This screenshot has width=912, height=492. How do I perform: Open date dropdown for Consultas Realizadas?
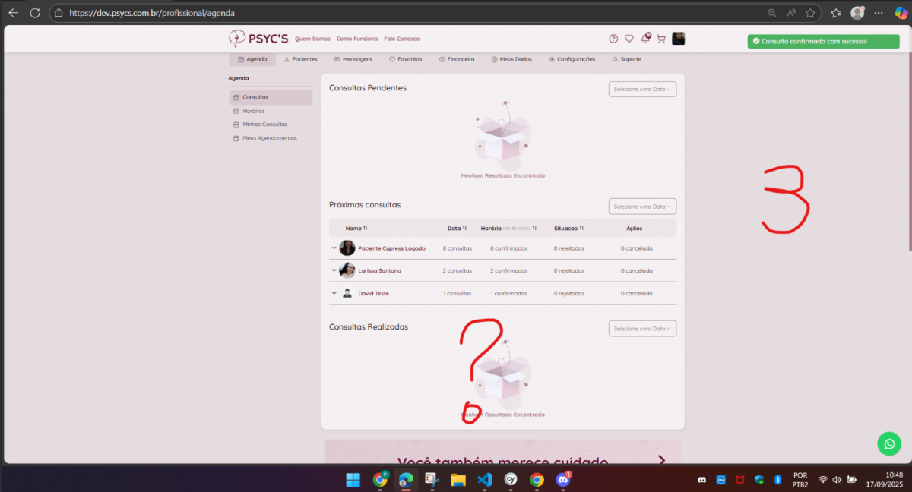pos(642,329)
